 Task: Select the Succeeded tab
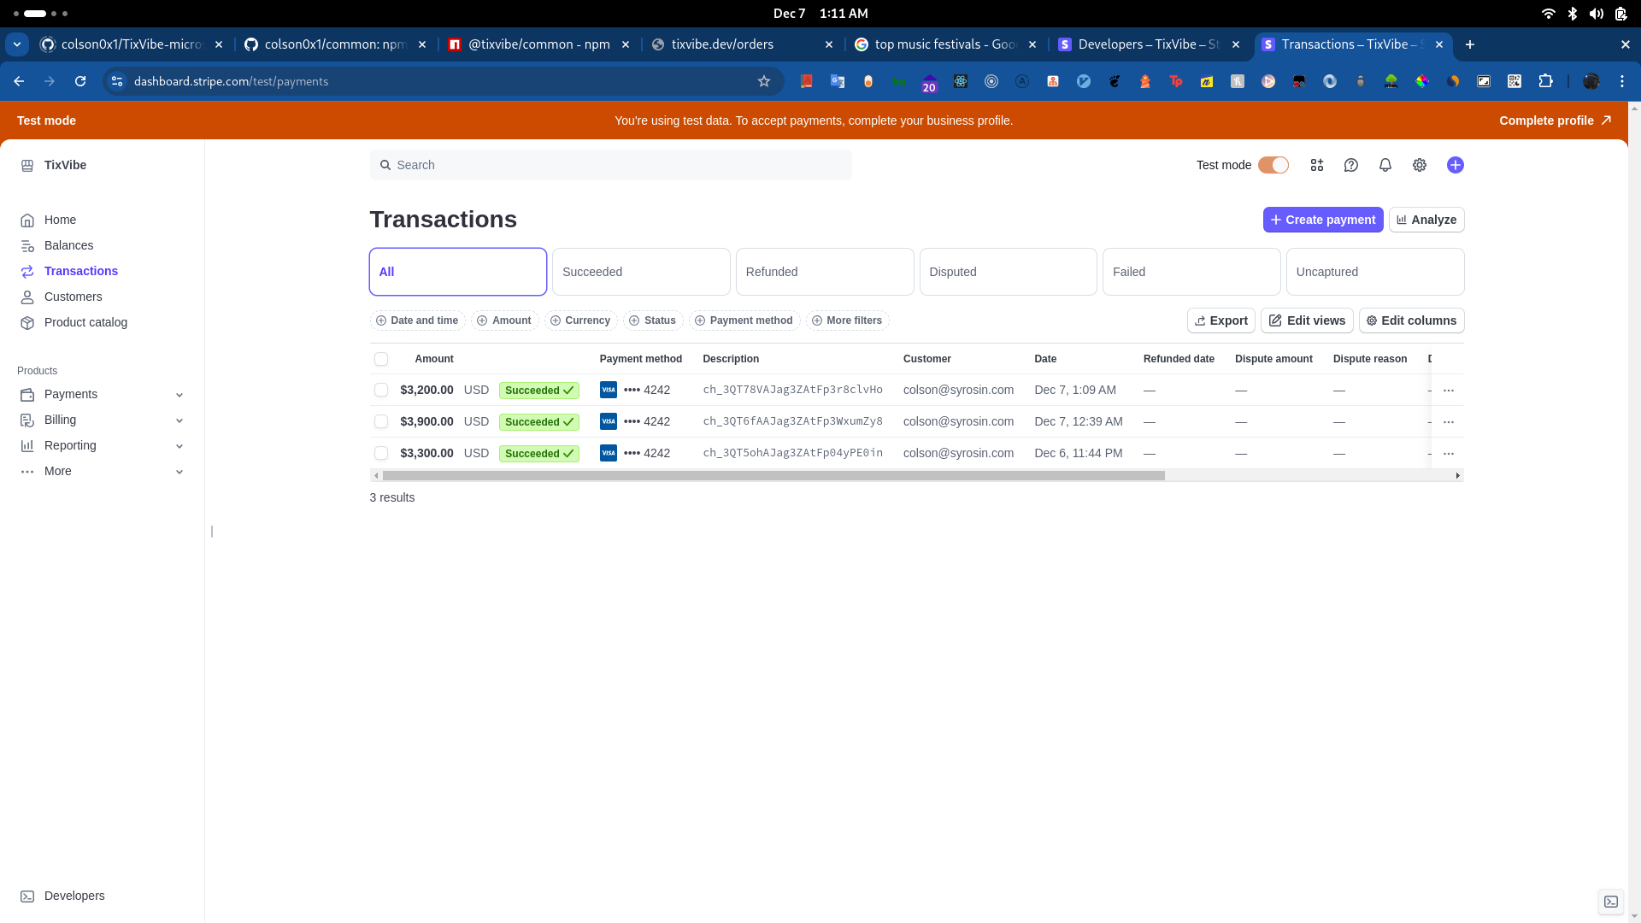pyautogui.click(x=641, y=272)
